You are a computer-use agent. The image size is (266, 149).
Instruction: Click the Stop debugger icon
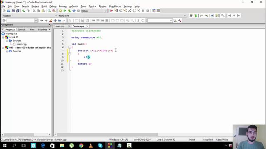point(148,11)
